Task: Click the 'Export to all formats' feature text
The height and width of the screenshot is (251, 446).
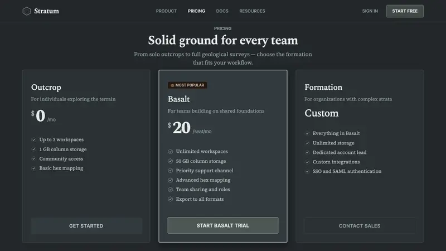Action: (x=200, y=199)
